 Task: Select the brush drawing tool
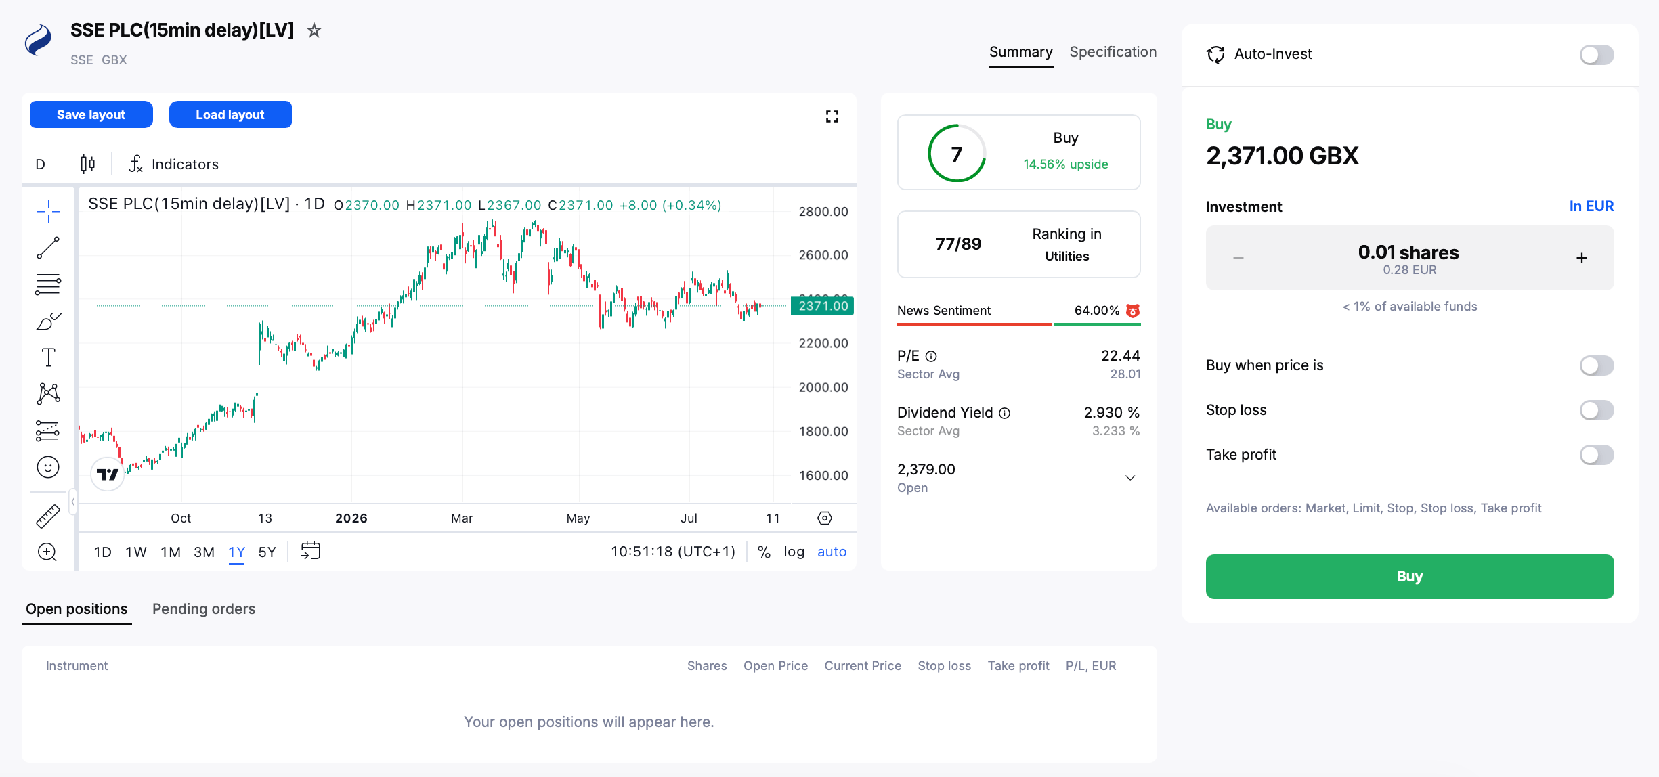[x=48, y=321]
